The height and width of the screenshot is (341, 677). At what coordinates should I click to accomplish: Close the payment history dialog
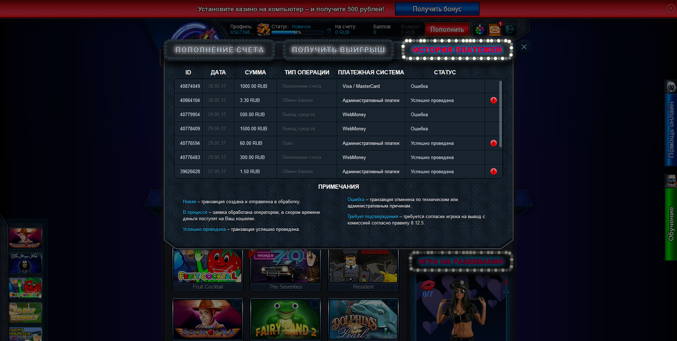[524, 47]
